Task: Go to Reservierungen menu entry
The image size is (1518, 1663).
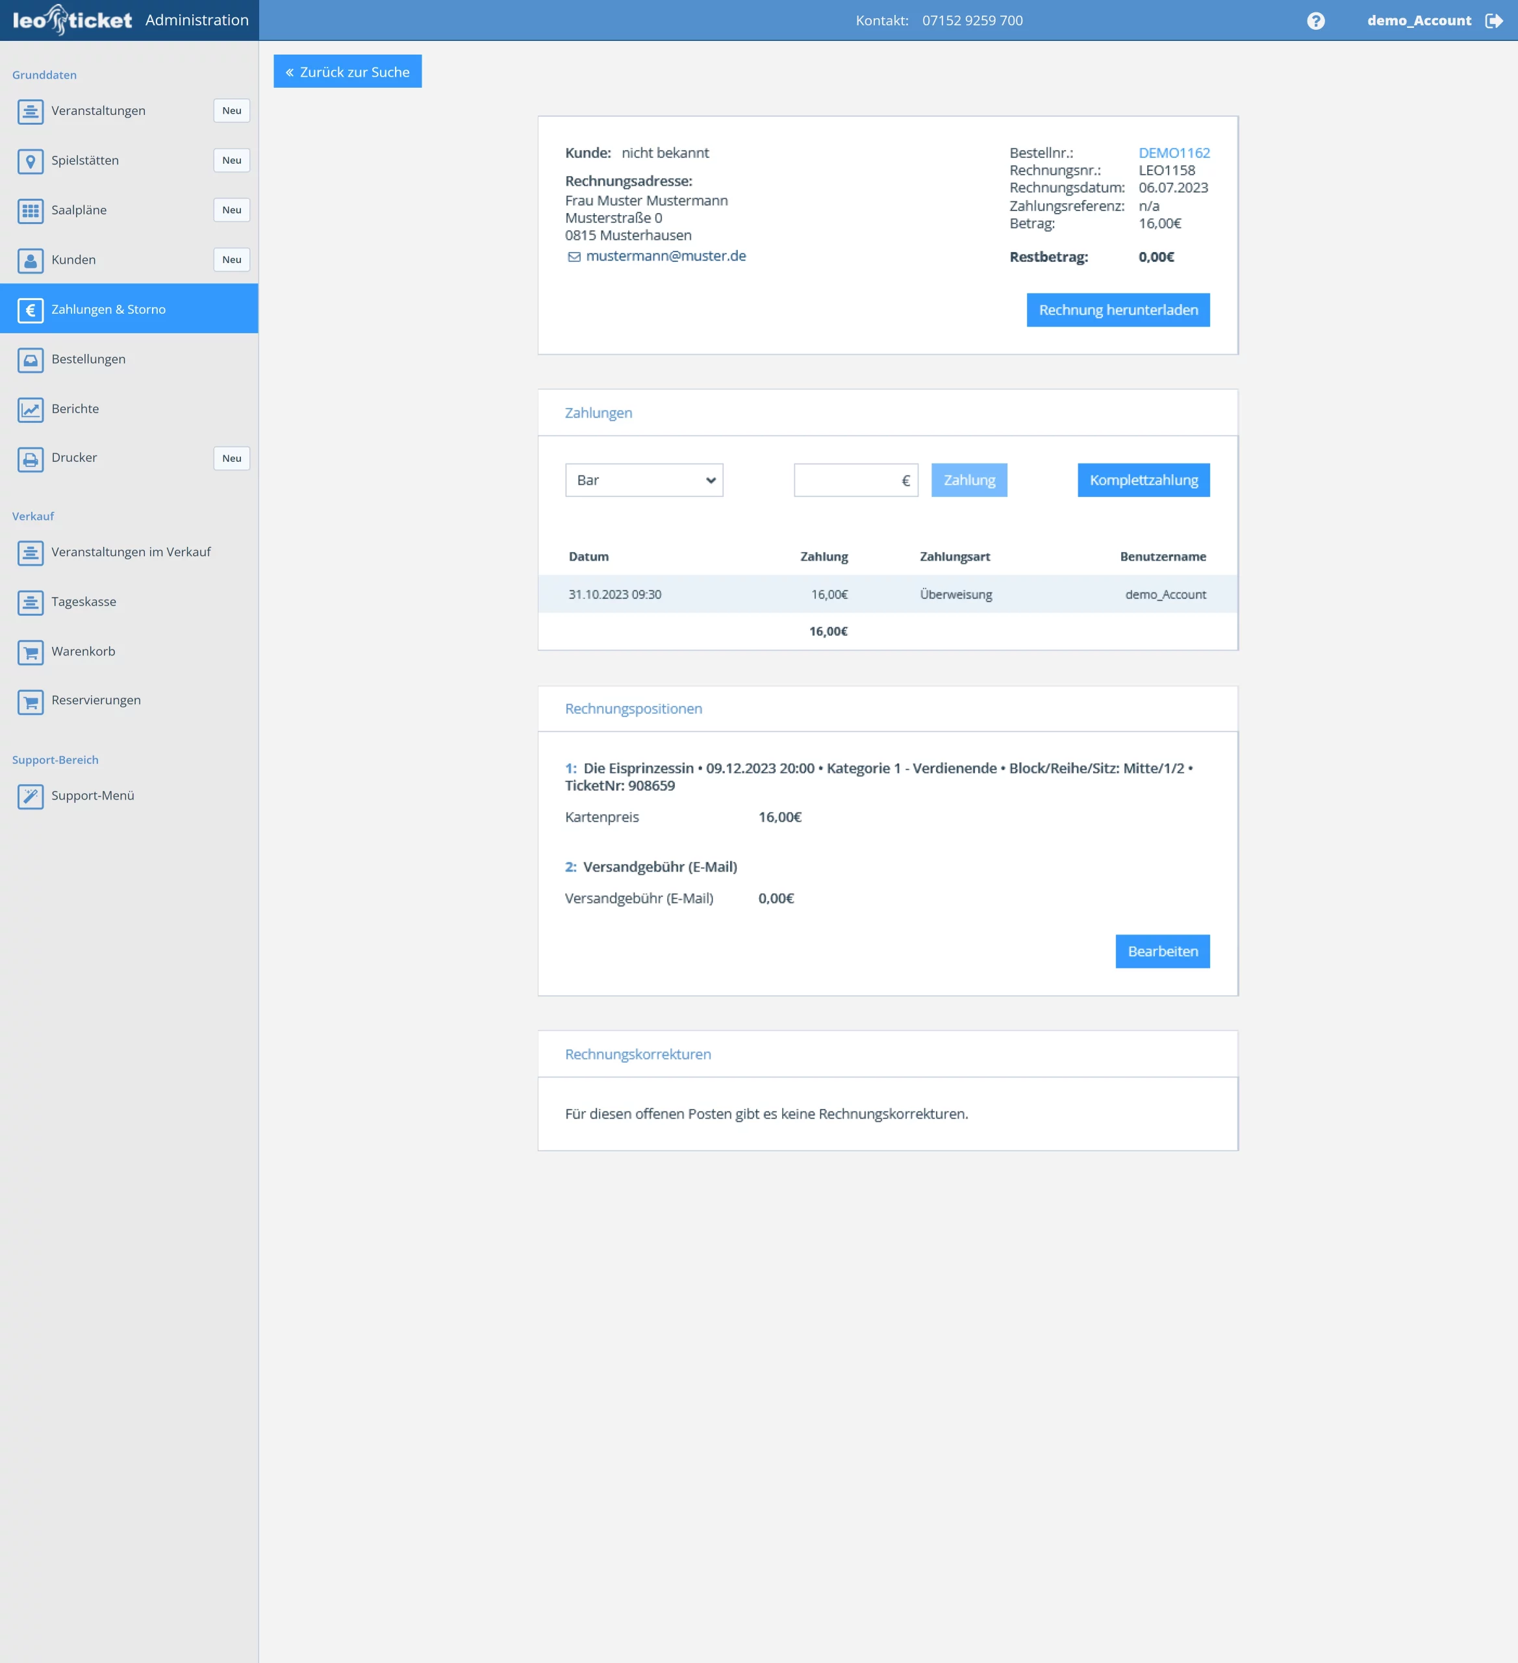Action: tap(95, 700)
